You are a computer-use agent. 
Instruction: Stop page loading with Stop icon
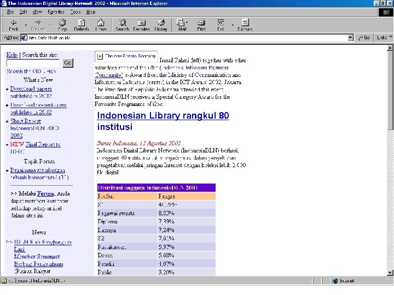[x=62, y=25]
